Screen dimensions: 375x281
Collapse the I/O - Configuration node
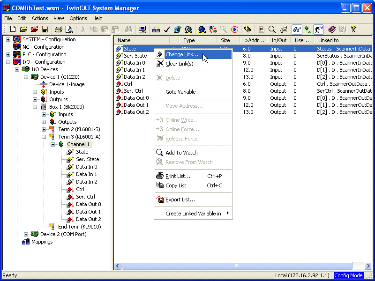(x=8, y=62)
